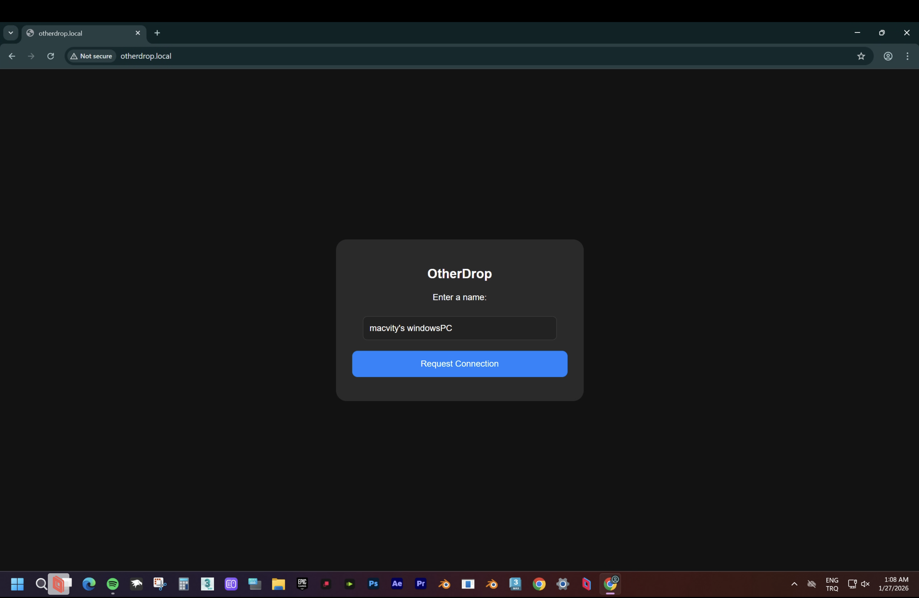Launch the Epic Games launcher
919x598 pixels.
302,584
